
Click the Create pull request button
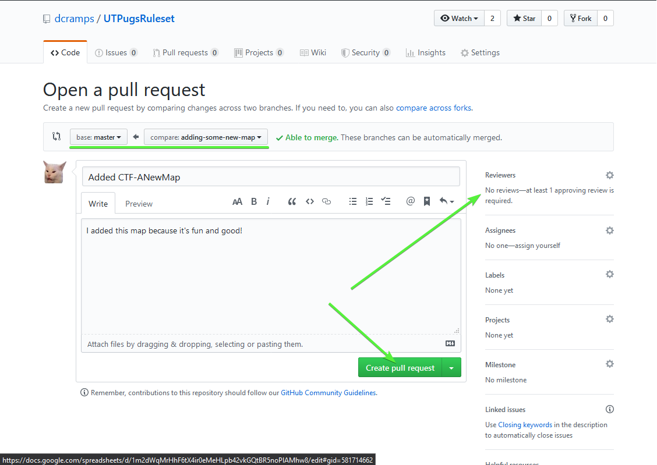click(400, 367)
